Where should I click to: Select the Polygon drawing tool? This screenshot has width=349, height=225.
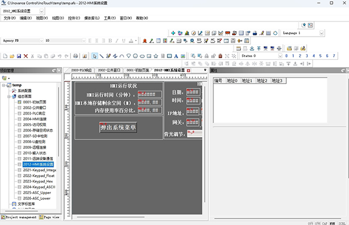click(129, 56)
